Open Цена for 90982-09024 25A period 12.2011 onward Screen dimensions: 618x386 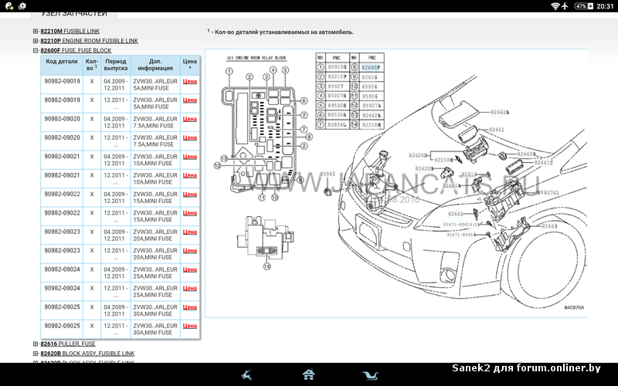pyautogui.click(x=189, y=288)
